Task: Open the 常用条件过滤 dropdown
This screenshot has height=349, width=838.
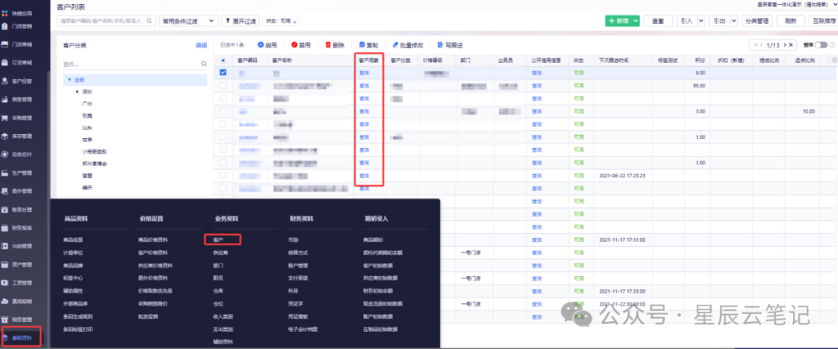Action: pos(189,21)
